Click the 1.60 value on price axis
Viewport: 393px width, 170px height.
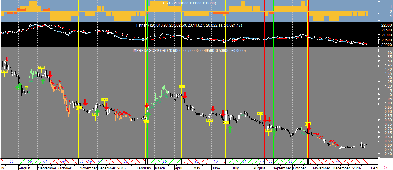pyautogui.click(x=388, y=53)
